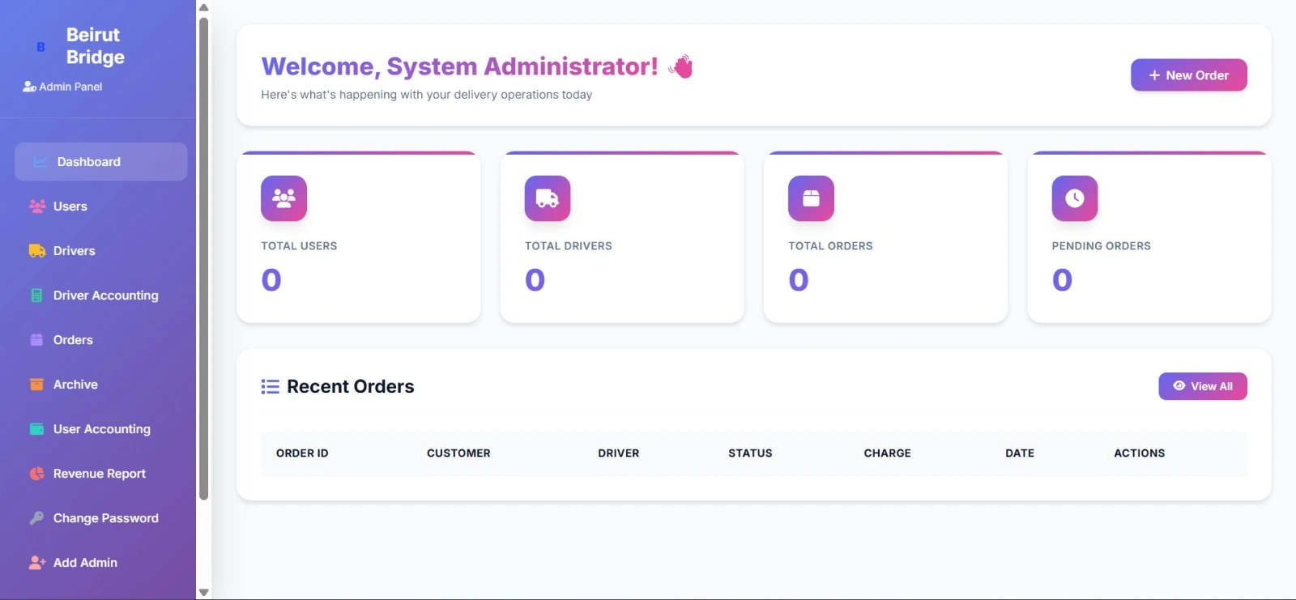
Task: Click the Admin Panel label text
Action: point(70,87)
